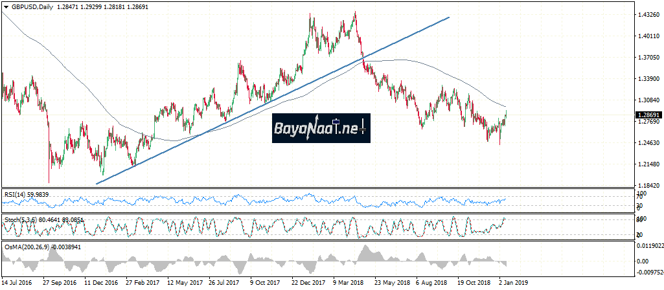Viewport: 664px width, 290px height.
Task: Click the Stoch(5,3,5) indicator label
Action: click(x=21, y=220)
